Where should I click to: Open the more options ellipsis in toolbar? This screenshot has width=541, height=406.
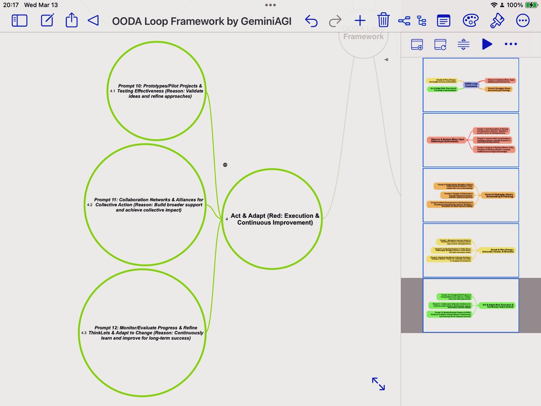pos(523,20)
